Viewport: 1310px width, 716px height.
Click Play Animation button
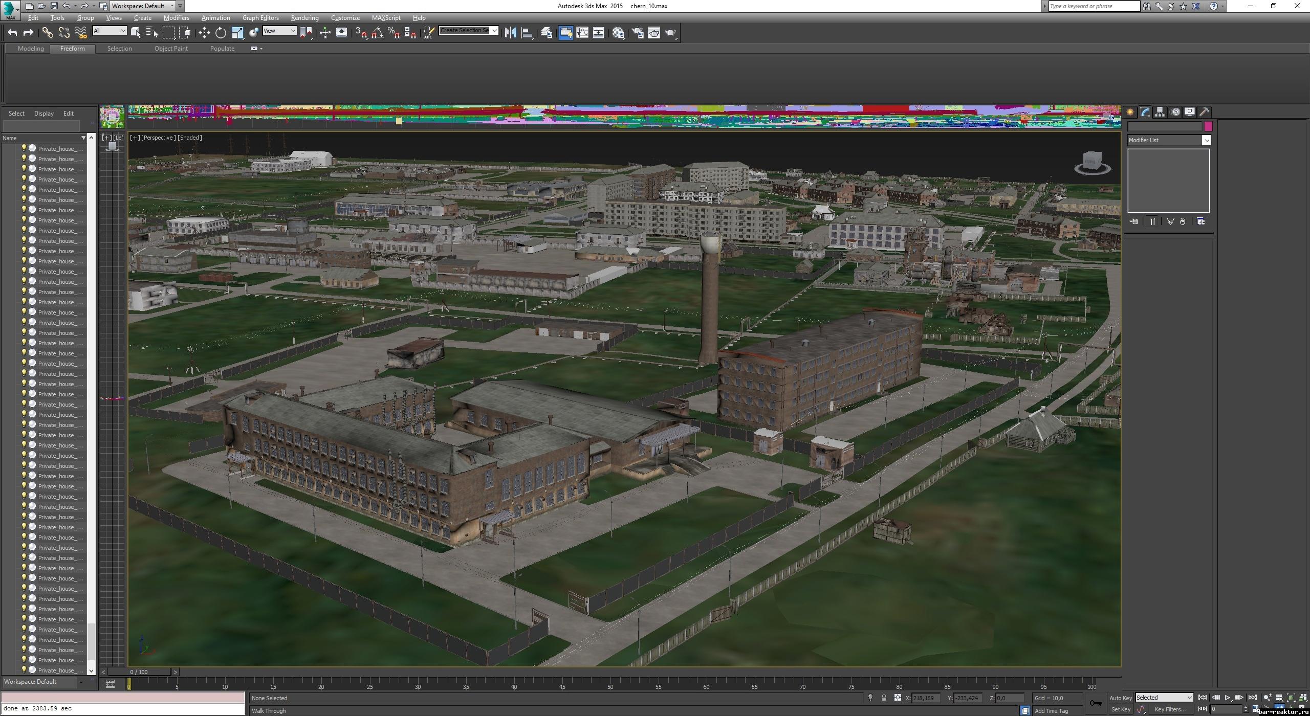(x=1227, y=698)
